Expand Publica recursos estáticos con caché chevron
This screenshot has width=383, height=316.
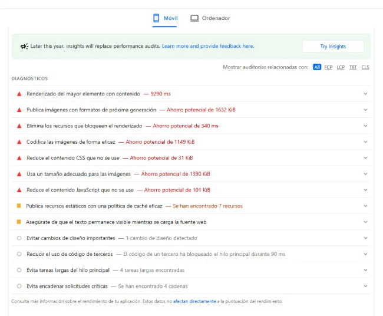(x=365, y=206)
